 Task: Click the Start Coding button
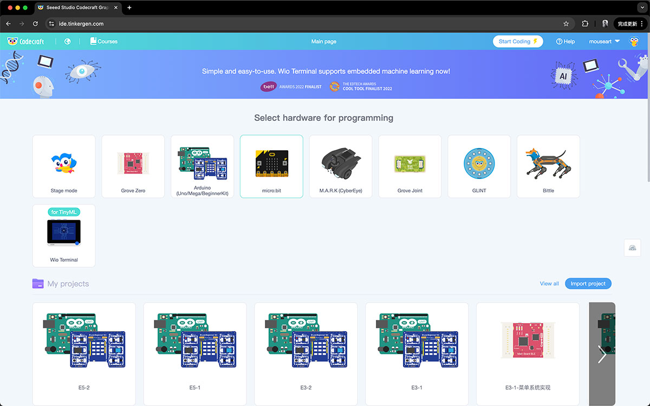(x=518, y=41)
